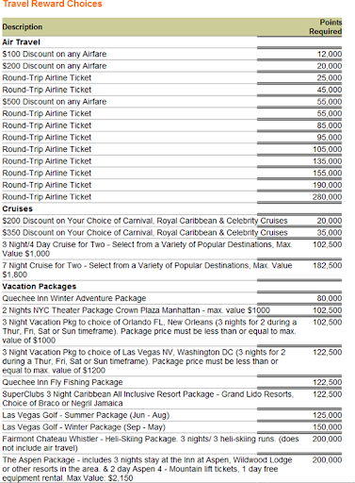Click the Vacation Packages heading
The height and width of the screenshot is (483, 355).
(40, 287)
